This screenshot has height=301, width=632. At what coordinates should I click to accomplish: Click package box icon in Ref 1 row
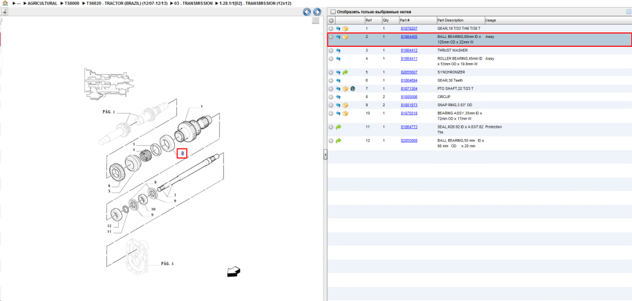(x=346, y=28)
